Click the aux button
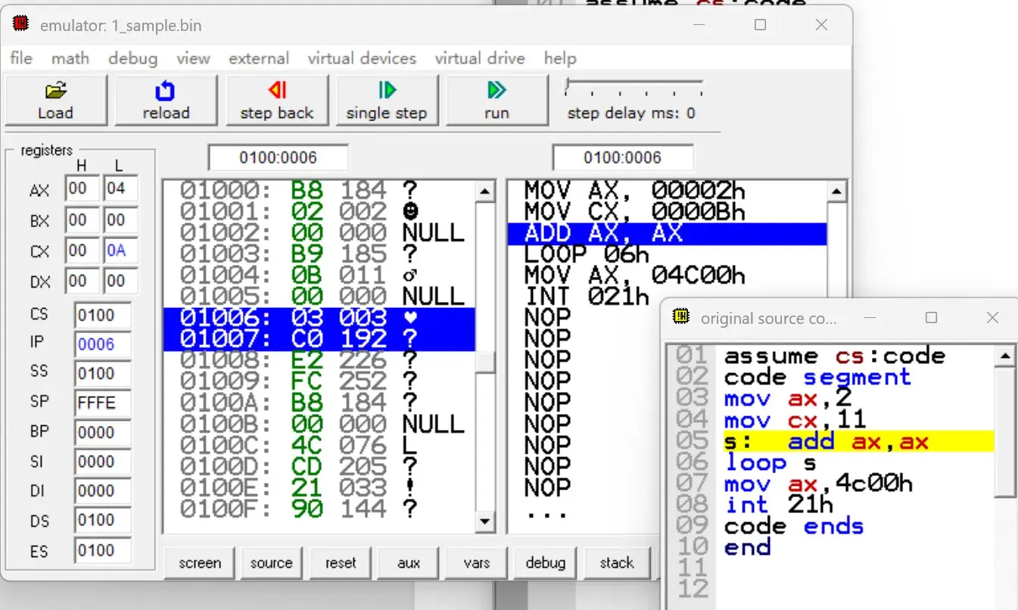This screenshot has width=1018, height=610. pyautogui.click(x=409, y=563)
